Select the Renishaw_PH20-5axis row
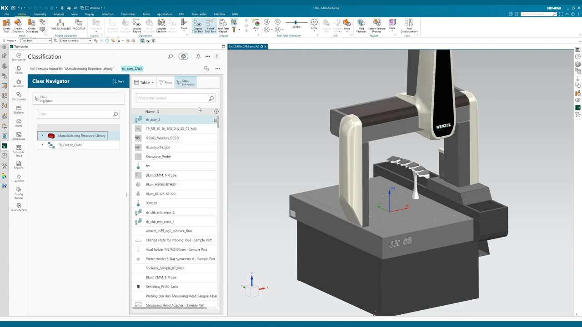This screenshot has height=327, width=582. [x=175, y=287]
